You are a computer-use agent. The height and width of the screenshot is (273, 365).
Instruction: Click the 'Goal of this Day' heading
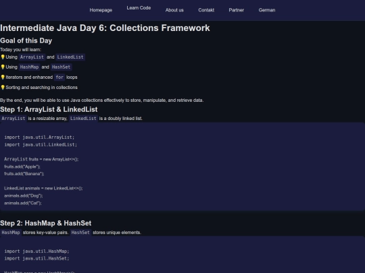[26, 40]
